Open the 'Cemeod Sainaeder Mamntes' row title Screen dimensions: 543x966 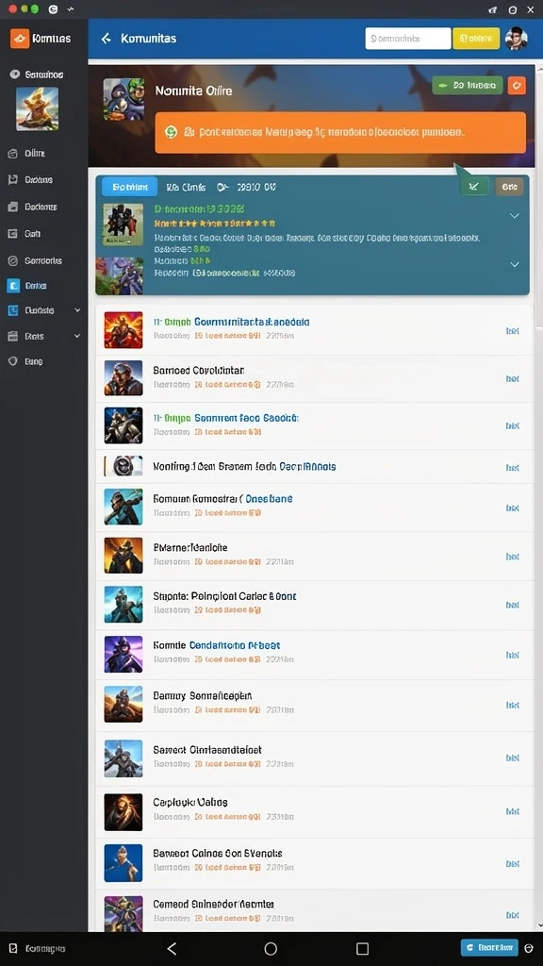point(214,905)
